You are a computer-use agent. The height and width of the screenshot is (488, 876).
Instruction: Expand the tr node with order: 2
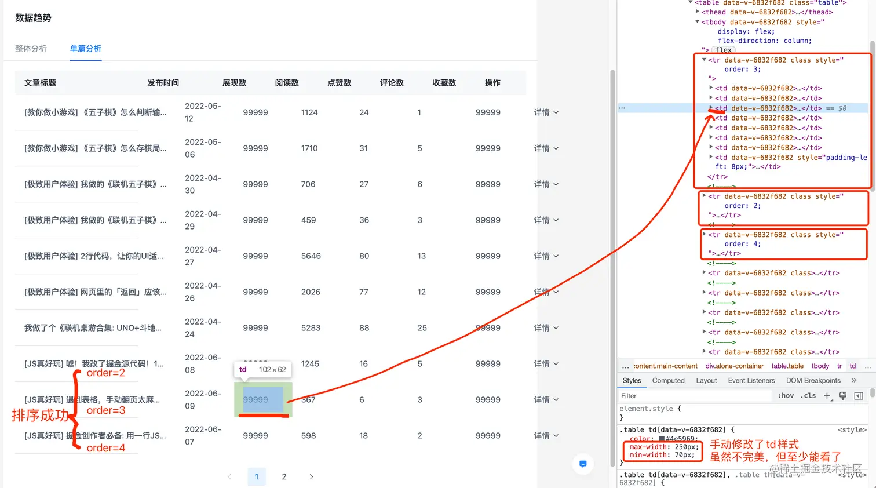tap(705, 196)
